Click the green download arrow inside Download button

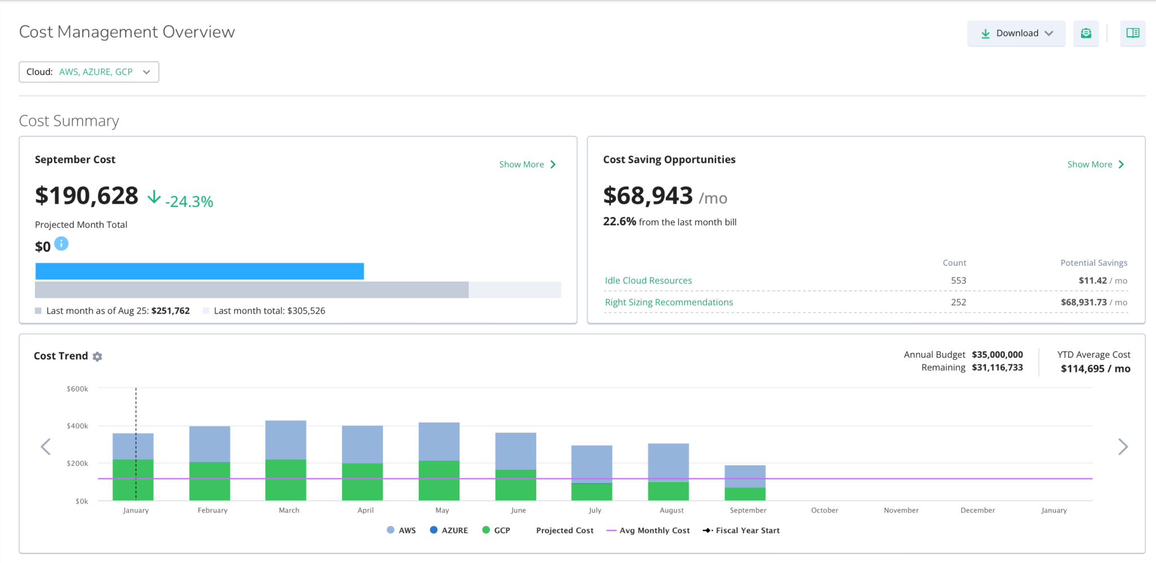pos(986,33)
